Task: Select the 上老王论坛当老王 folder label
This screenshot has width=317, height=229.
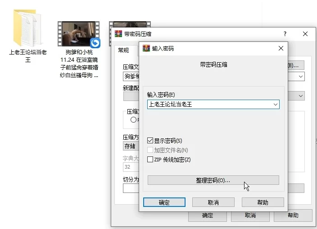Action: click(x=28, y=56)
